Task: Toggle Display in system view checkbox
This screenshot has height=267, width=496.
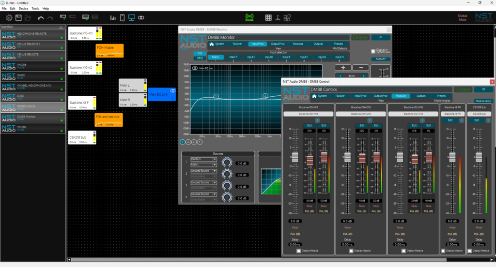Action: click(373, 51)
